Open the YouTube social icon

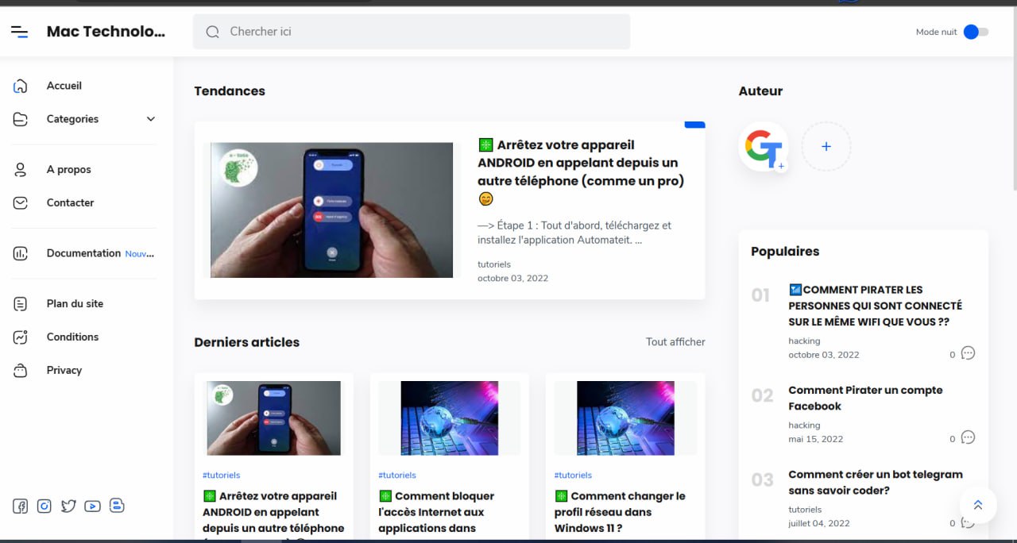tap(92, 506)
